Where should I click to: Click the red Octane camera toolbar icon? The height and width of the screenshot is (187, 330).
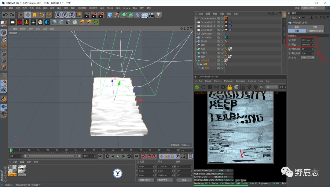(x=20, y=22)
